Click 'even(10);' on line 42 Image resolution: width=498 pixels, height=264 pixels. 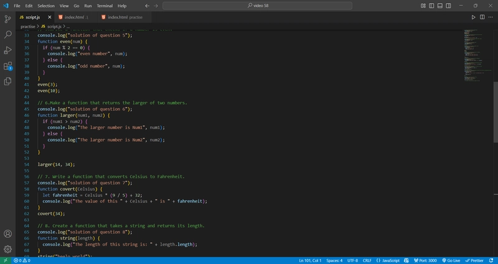pos(49,91)
